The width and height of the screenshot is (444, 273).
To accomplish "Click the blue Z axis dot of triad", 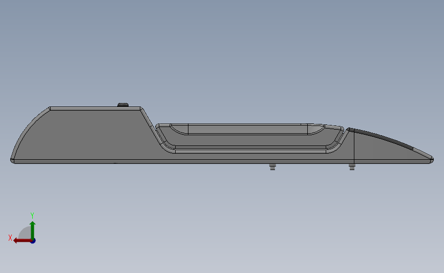I will pyautogui.click(x=33, y=241).
